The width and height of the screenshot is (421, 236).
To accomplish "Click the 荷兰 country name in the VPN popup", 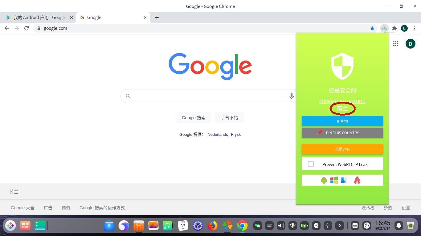I will click(342, 109).
